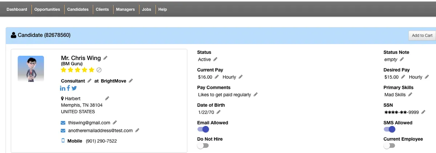
Task: Click the thiswing@gmail.com email link
Action: click(x=89, y=123)
